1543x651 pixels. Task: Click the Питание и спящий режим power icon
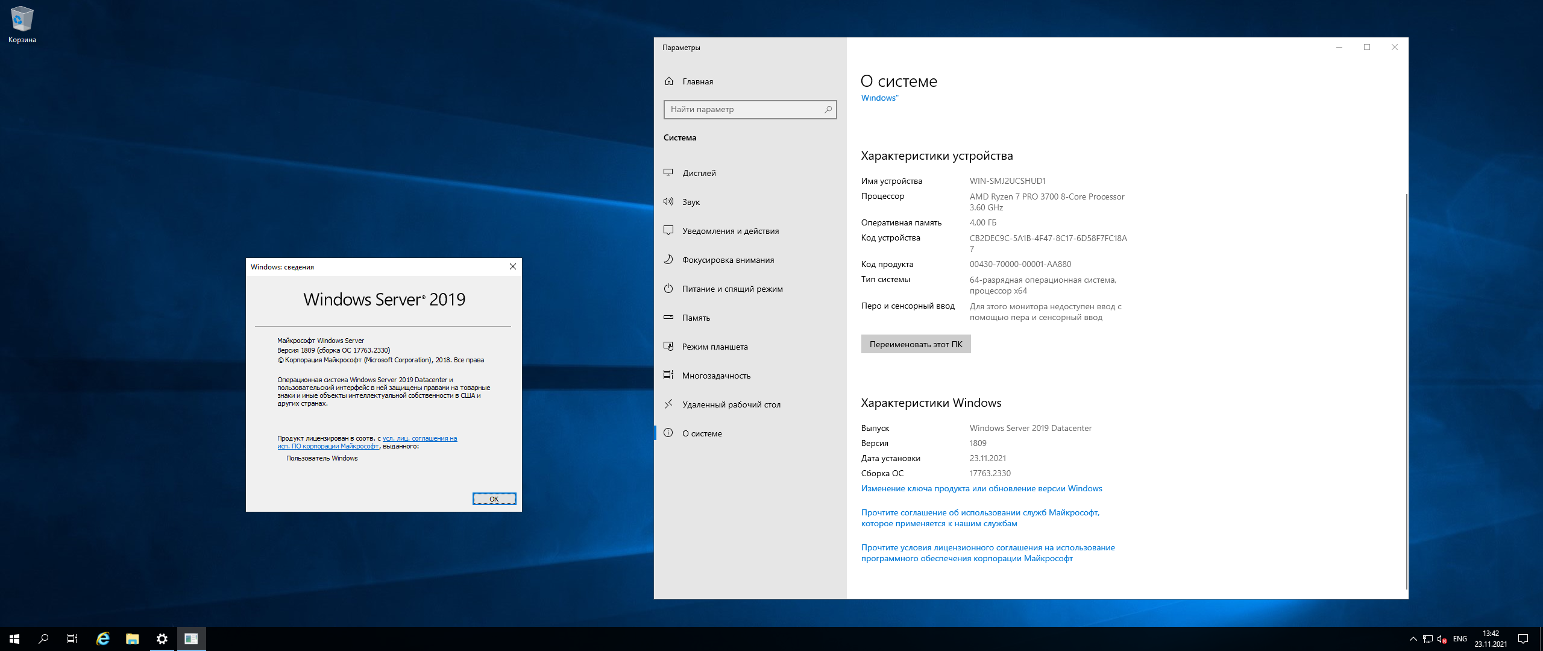[x=668, y=288]
